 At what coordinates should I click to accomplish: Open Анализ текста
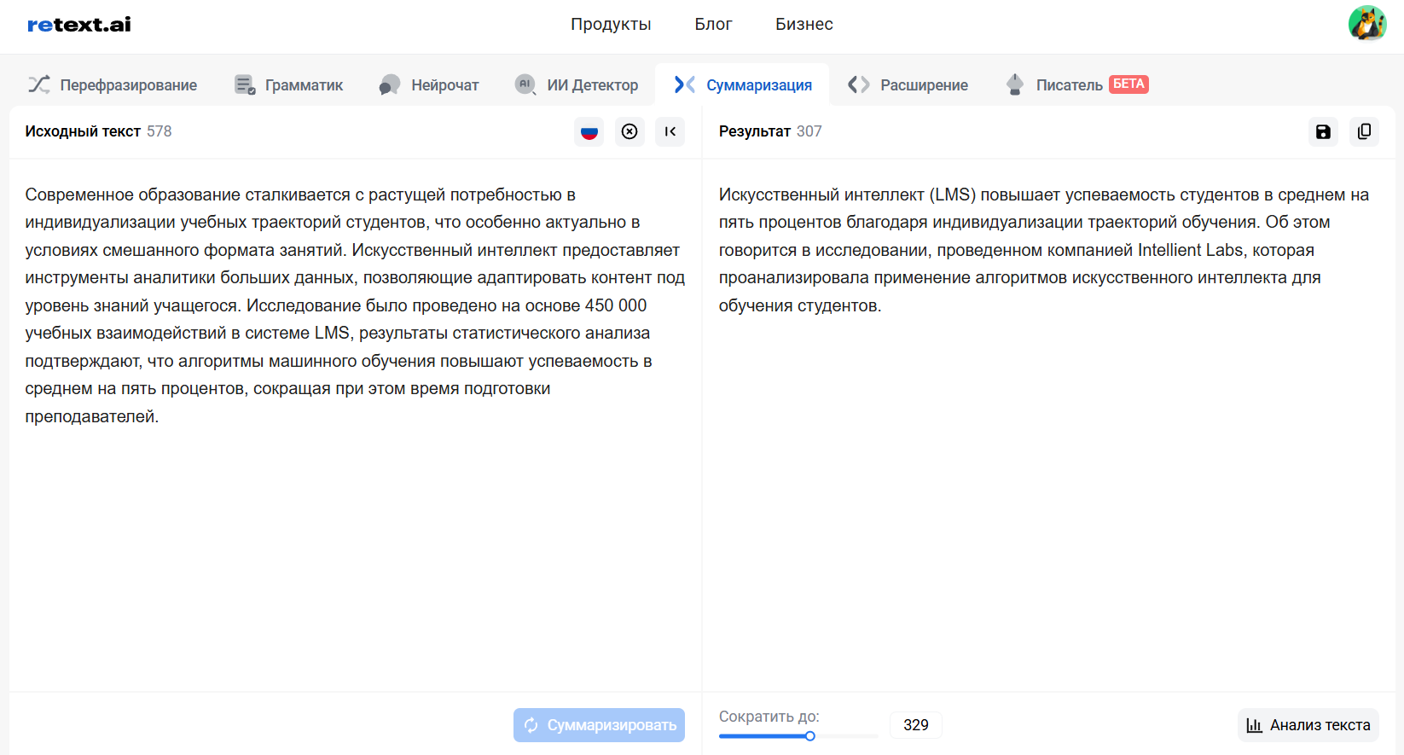click(1308, 725)
